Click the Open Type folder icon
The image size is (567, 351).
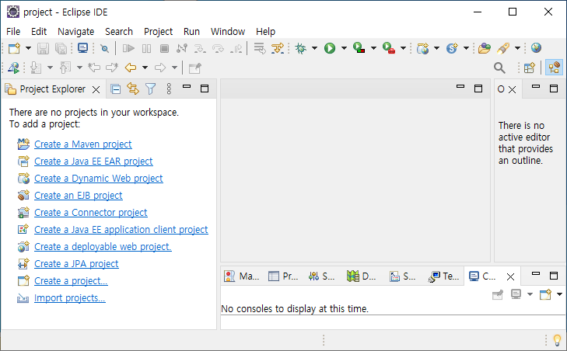[x=485, y=48]
